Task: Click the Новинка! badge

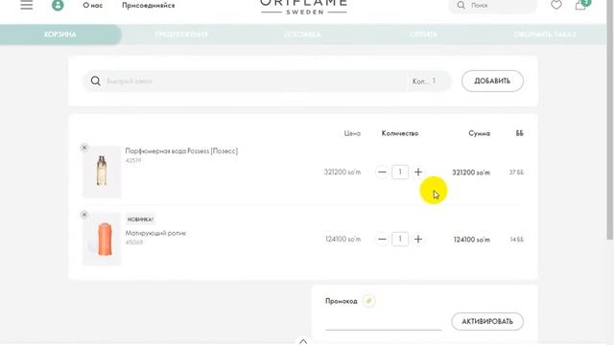Action: 140,219
